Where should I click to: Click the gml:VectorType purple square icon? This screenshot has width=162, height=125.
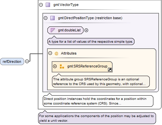[48, 5]
